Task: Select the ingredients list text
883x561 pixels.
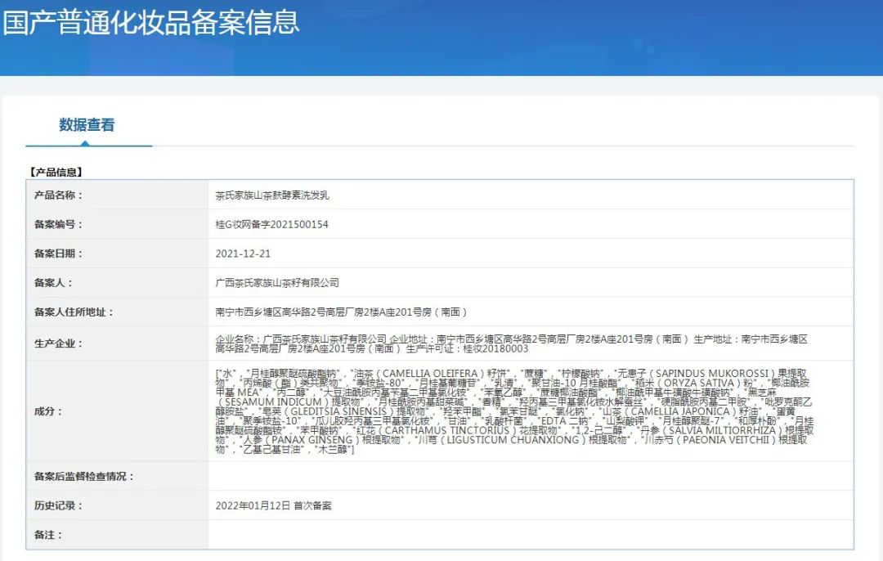Action: click(x=514, y=411)
